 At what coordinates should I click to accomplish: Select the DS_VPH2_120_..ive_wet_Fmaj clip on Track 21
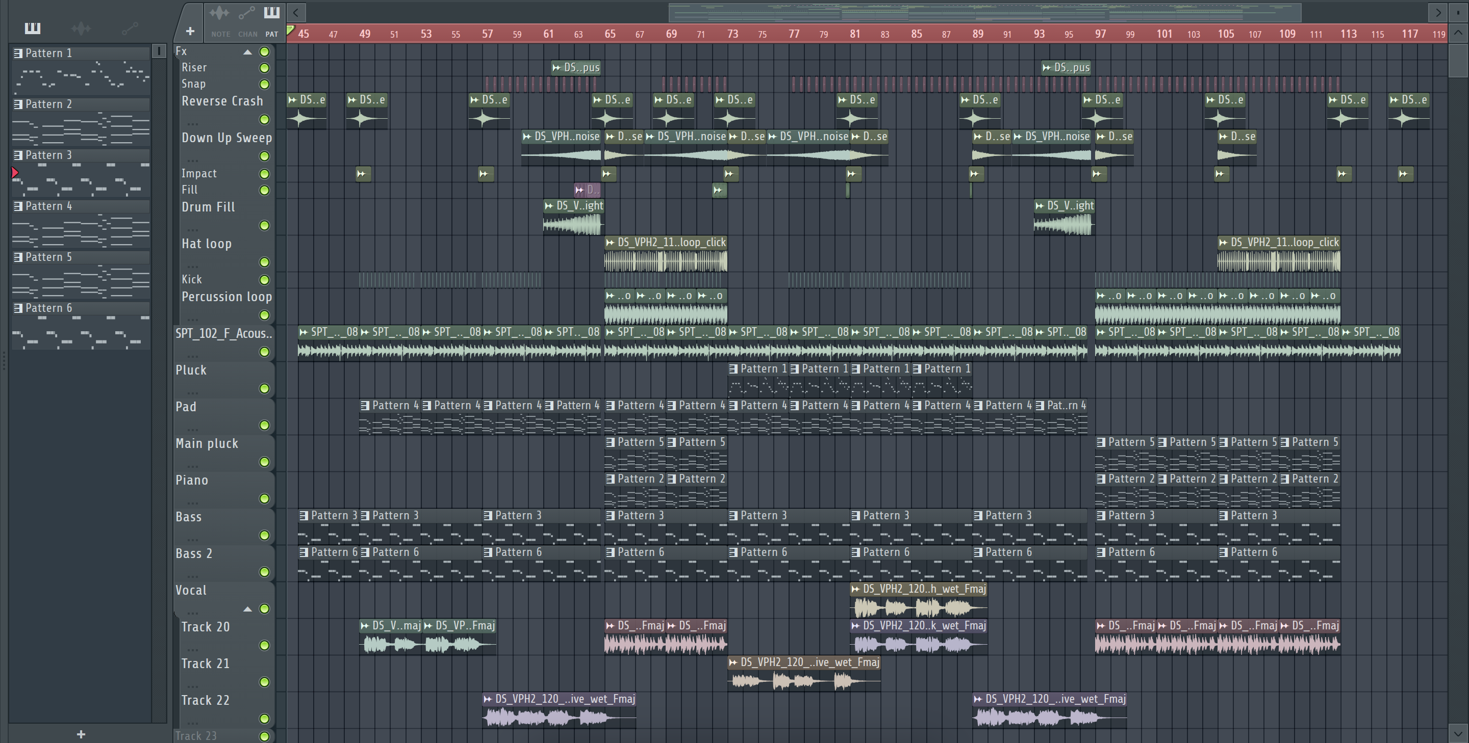pyautogui.click(x=804, y=674)
